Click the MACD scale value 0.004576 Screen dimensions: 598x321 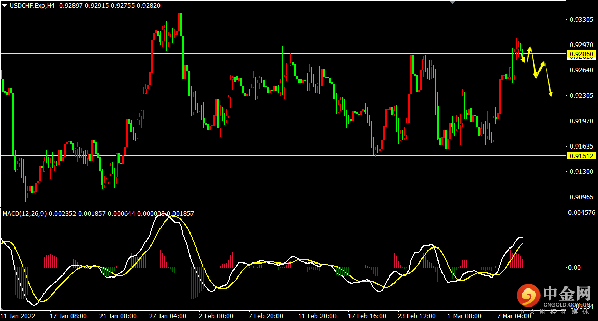click(582, 212)
